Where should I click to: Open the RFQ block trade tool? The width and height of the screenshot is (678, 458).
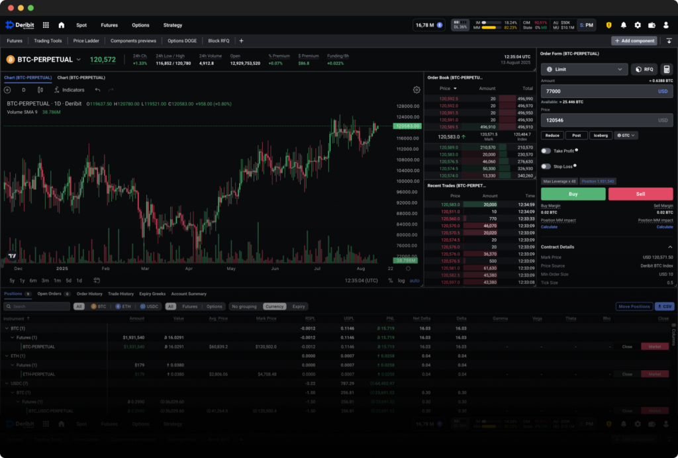click(644, 69)
